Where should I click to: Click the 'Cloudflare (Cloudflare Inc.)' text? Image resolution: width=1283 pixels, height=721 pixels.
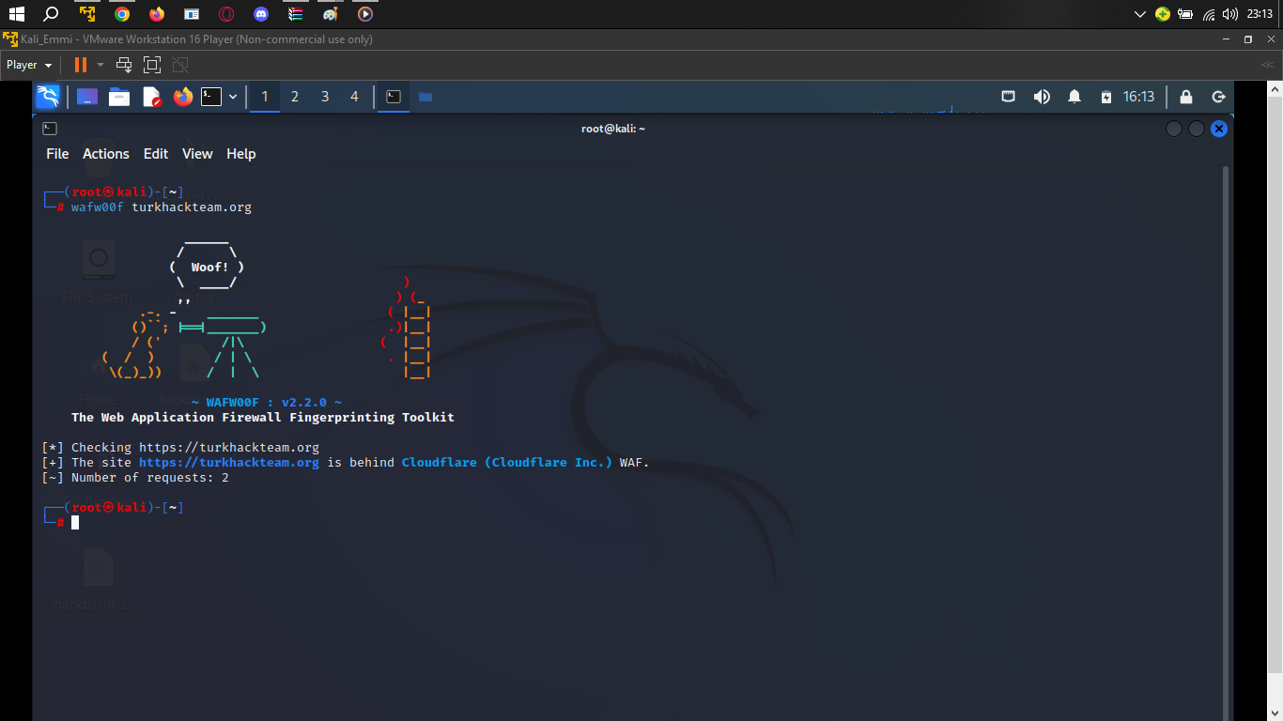point(507,462)
